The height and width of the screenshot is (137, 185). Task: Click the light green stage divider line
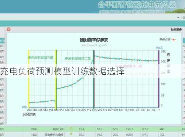coord(56,79)
